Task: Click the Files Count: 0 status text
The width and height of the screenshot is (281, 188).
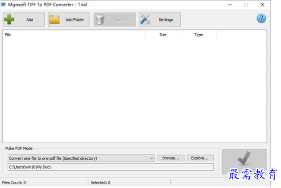Action: [x=14, y=183]
